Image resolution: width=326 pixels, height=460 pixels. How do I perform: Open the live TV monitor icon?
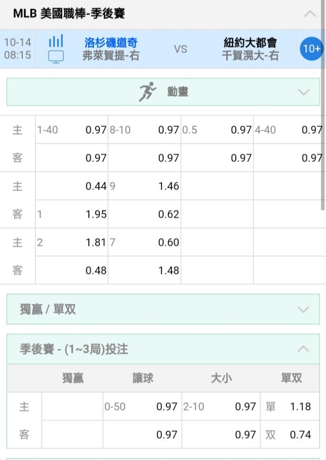click(x=56, y=57)
